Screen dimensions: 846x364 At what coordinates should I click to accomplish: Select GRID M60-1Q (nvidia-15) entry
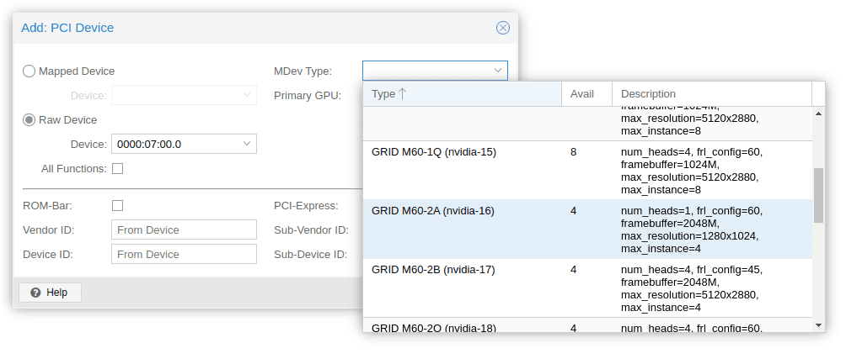pyautogui.click(x=434, y=152)
